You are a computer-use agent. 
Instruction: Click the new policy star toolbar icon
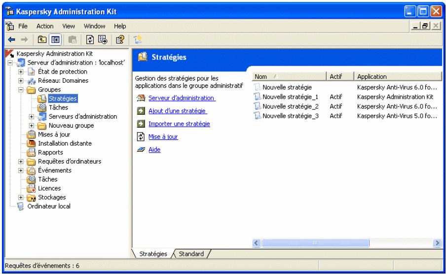138,39
